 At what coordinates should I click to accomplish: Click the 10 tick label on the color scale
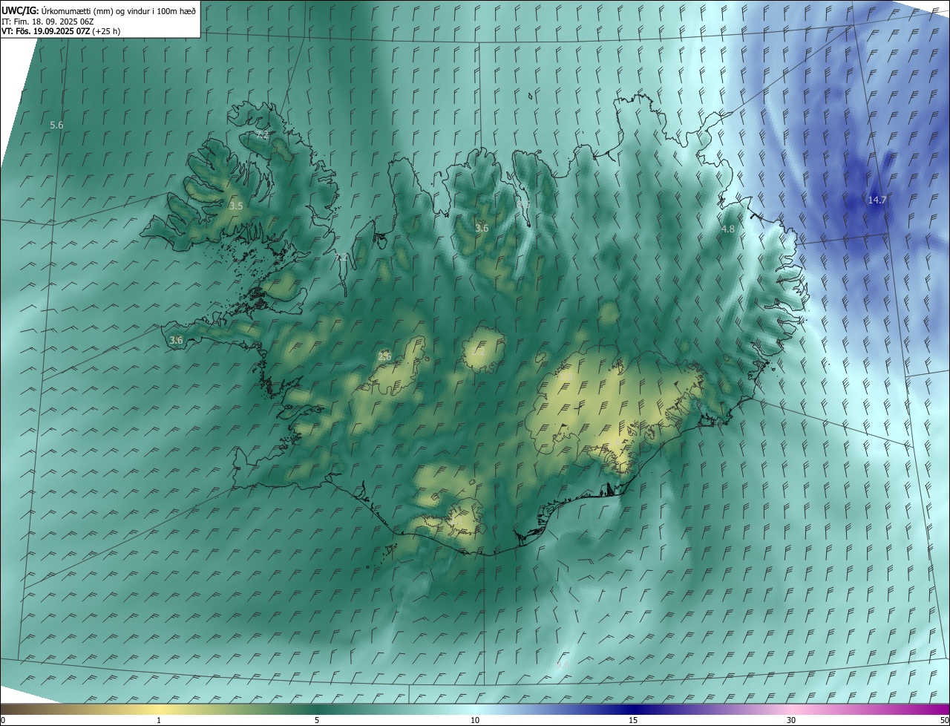pyautogui.click(x=475, y=721)
